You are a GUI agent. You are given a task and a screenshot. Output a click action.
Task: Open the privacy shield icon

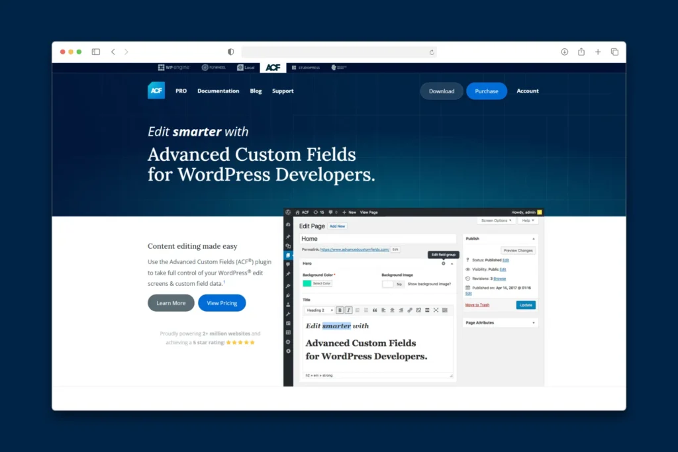231,52
